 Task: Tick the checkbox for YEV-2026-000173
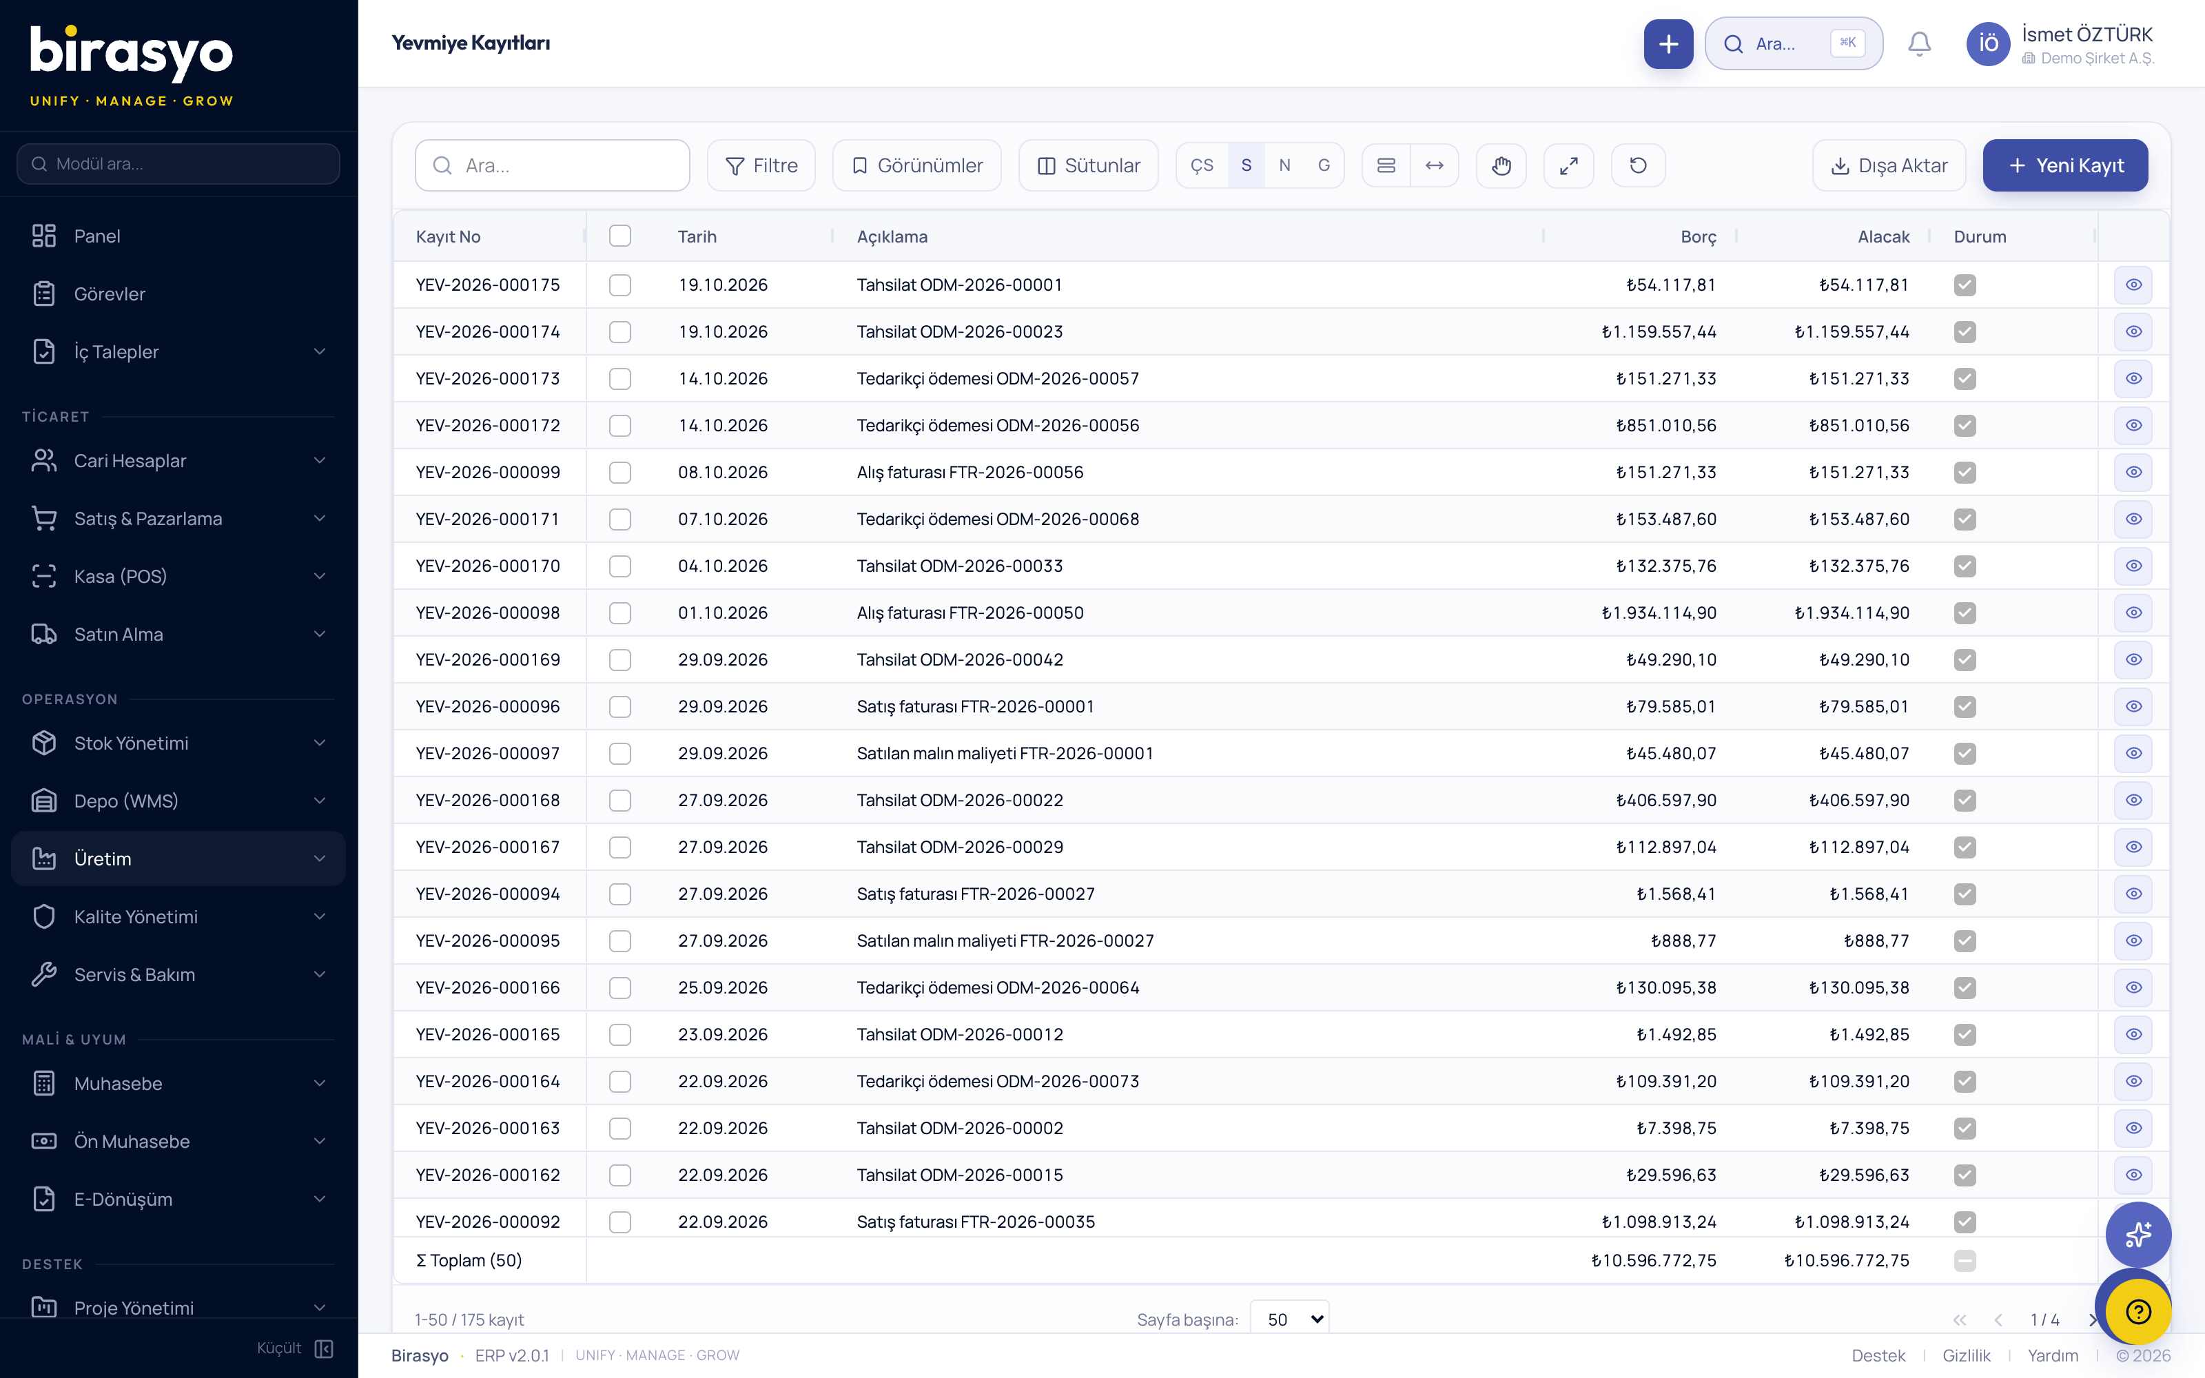(619, 378)
